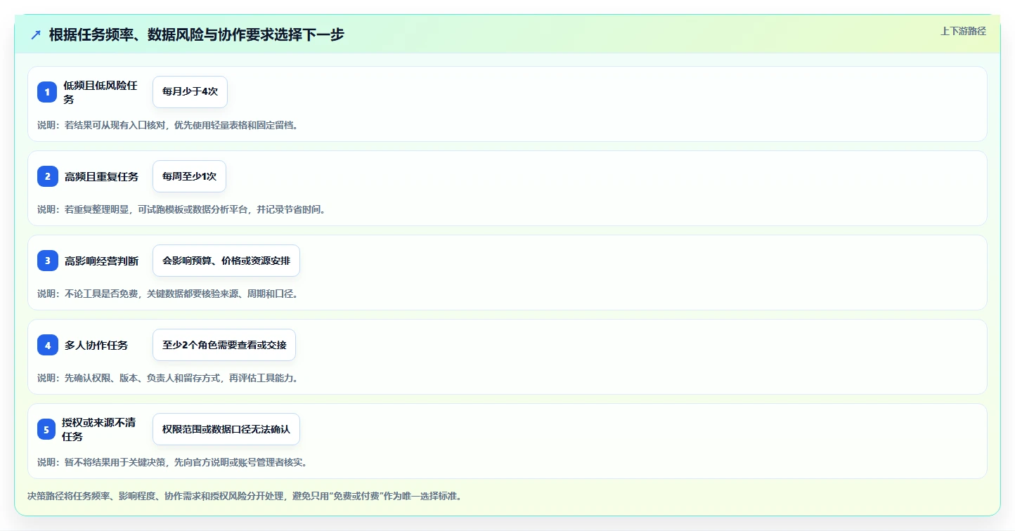
Task: Click the heading 根据任务频率、数据风险与协作要求选择下一步
Action: point(197,34)
